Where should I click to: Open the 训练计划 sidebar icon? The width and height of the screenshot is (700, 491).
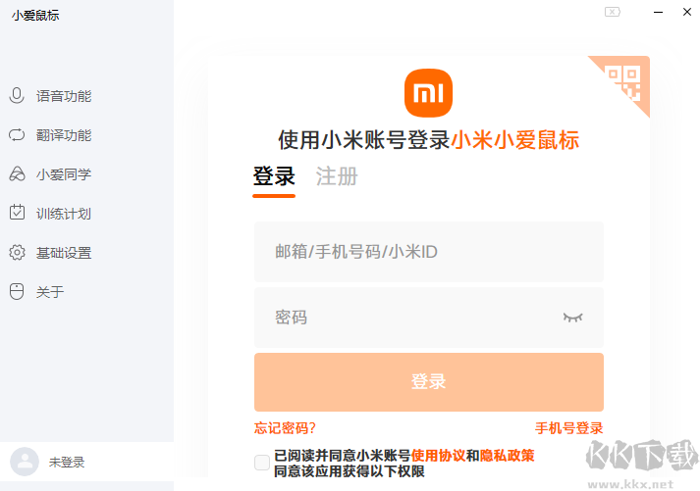17,214
